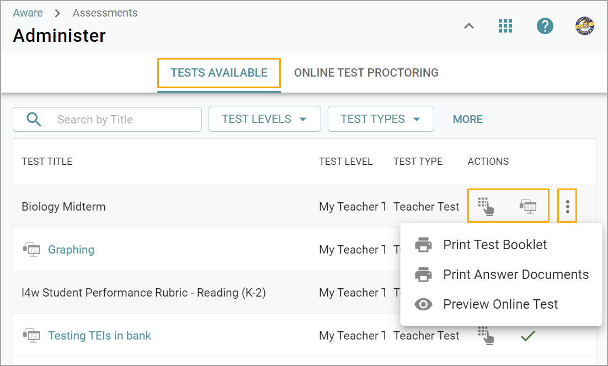Collapse the header with the up chevron
Screen dimensions: 608x366
coord(469,26)
